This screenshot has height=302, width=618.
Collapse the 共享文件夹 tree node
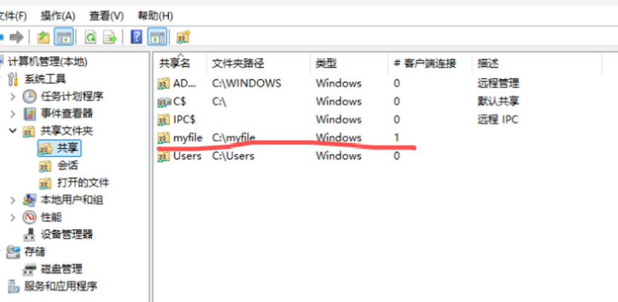(13, 131)
